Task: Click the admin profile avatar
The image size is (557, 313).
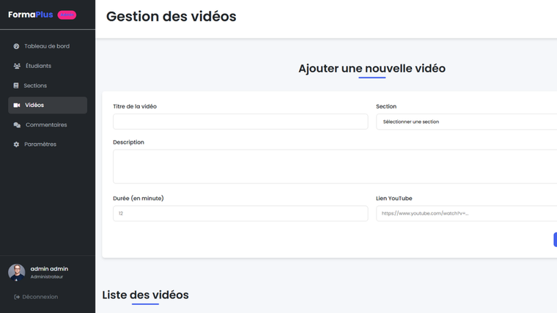Action: (x=16, y=273)
